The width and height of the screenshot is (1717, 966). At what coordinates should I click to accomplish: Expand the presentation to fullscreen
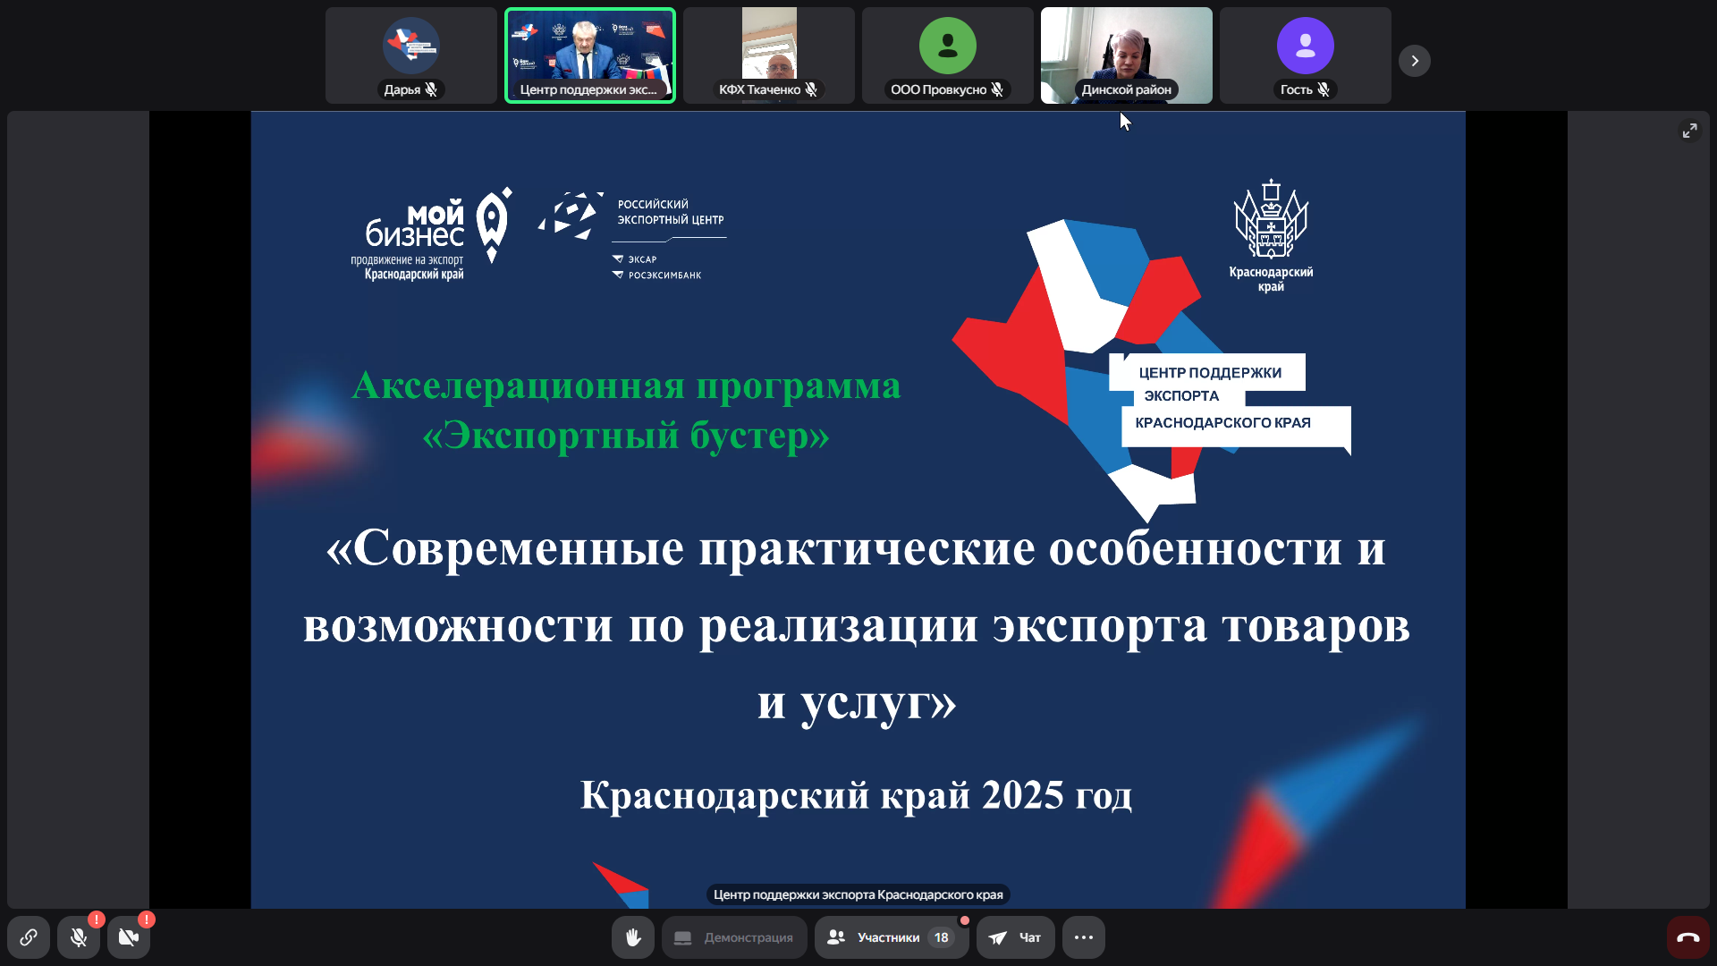(1689, 131)
